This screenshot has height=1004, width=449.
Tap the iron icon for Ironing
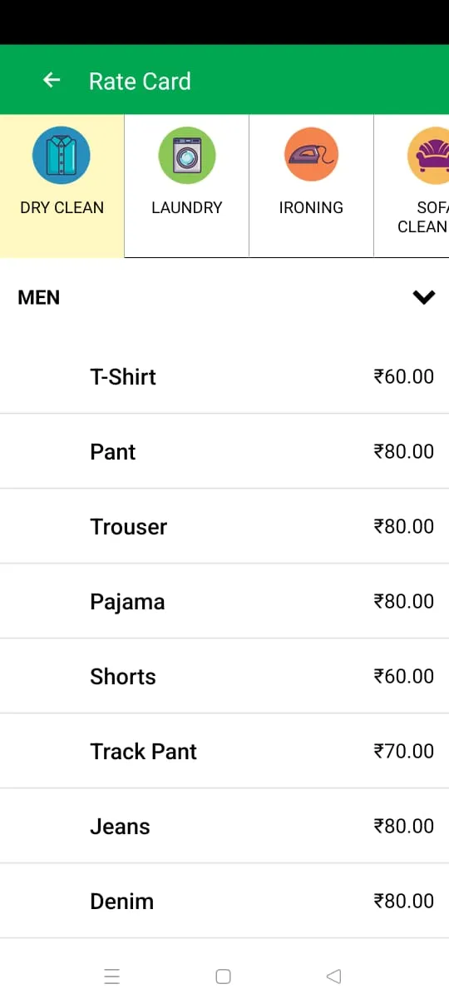(312, 155)
